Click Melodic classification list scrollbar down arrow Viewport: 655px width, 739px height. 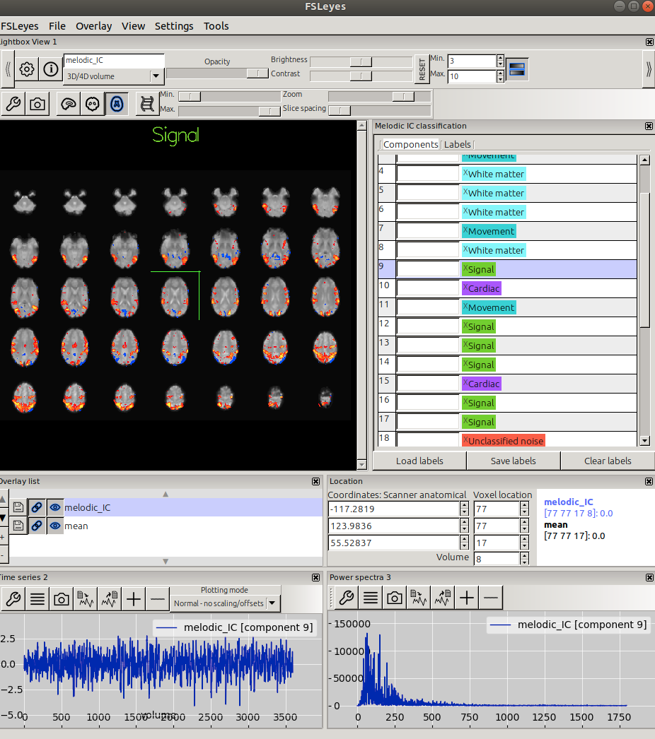(x=644, y=441)
